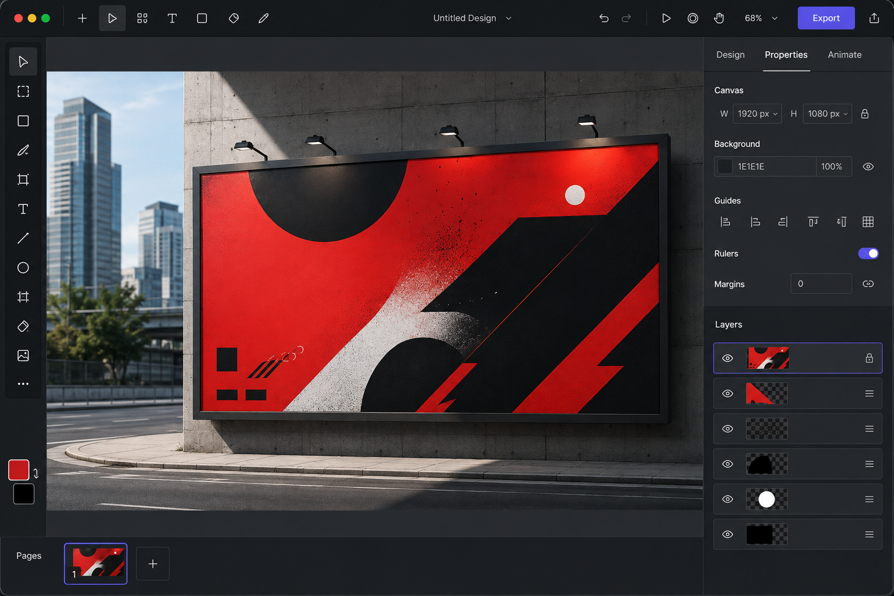Hide the white circle layer
Image resolution: width=894 pixels, height=596 pixels.
[728, 499]
